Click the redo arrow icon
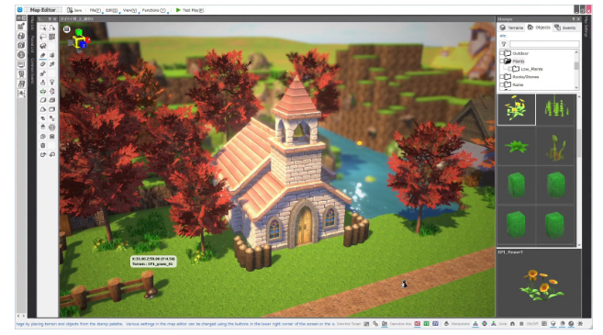The height and width of the screenshot is (335, 603). (x=52, y=154)
